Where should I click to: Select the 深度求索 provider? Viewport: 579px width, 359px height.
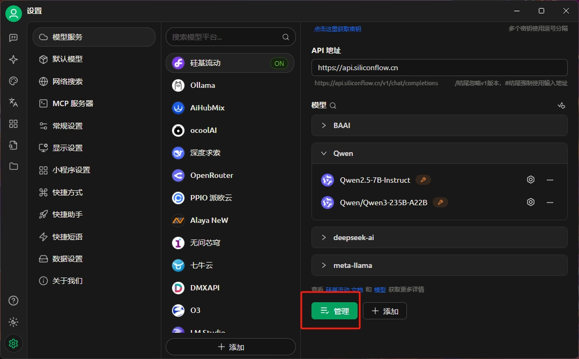tap(230, 153)
